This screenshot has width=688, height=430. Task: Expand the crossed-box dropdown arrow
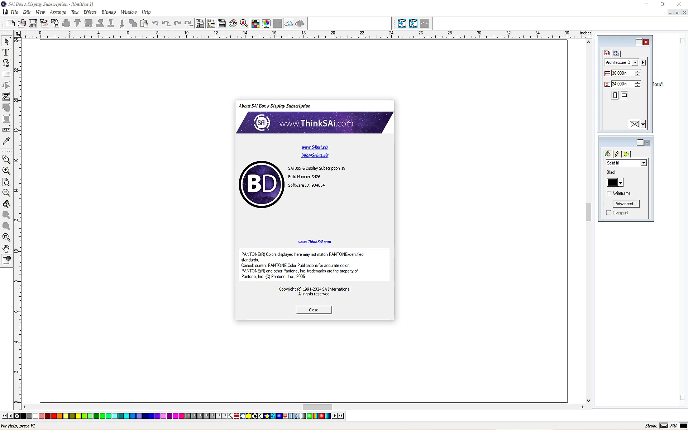[x=643, y=124]
